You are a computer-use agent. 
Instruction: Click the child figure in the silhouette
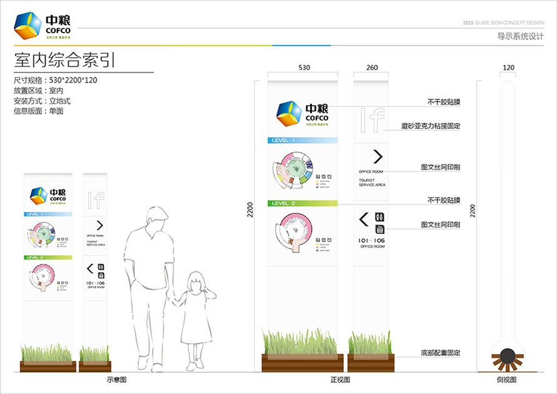coord(194,321)
